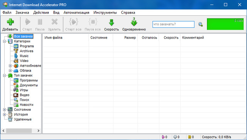
Task: Open the Скорость speed arrow icon
Action: 112,22
